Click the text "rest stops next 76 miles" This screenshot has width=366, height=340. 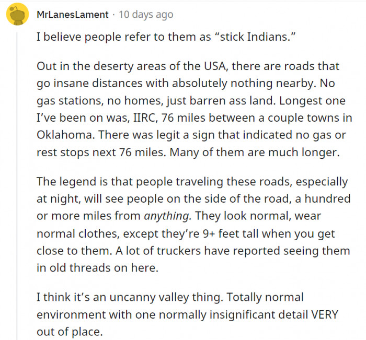[x=101, y=153]
